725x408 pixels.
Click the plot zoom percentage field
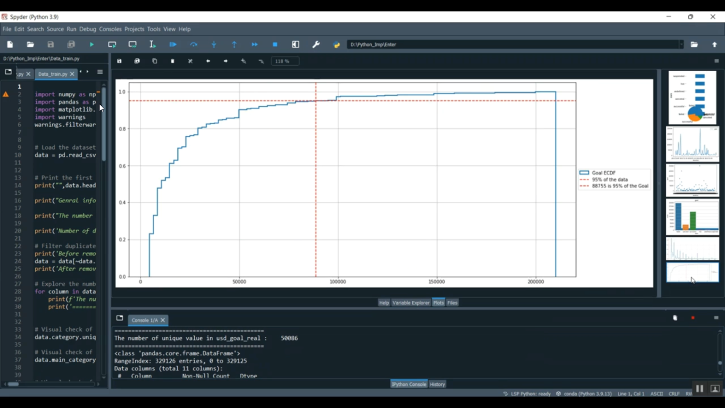point(285,61)
